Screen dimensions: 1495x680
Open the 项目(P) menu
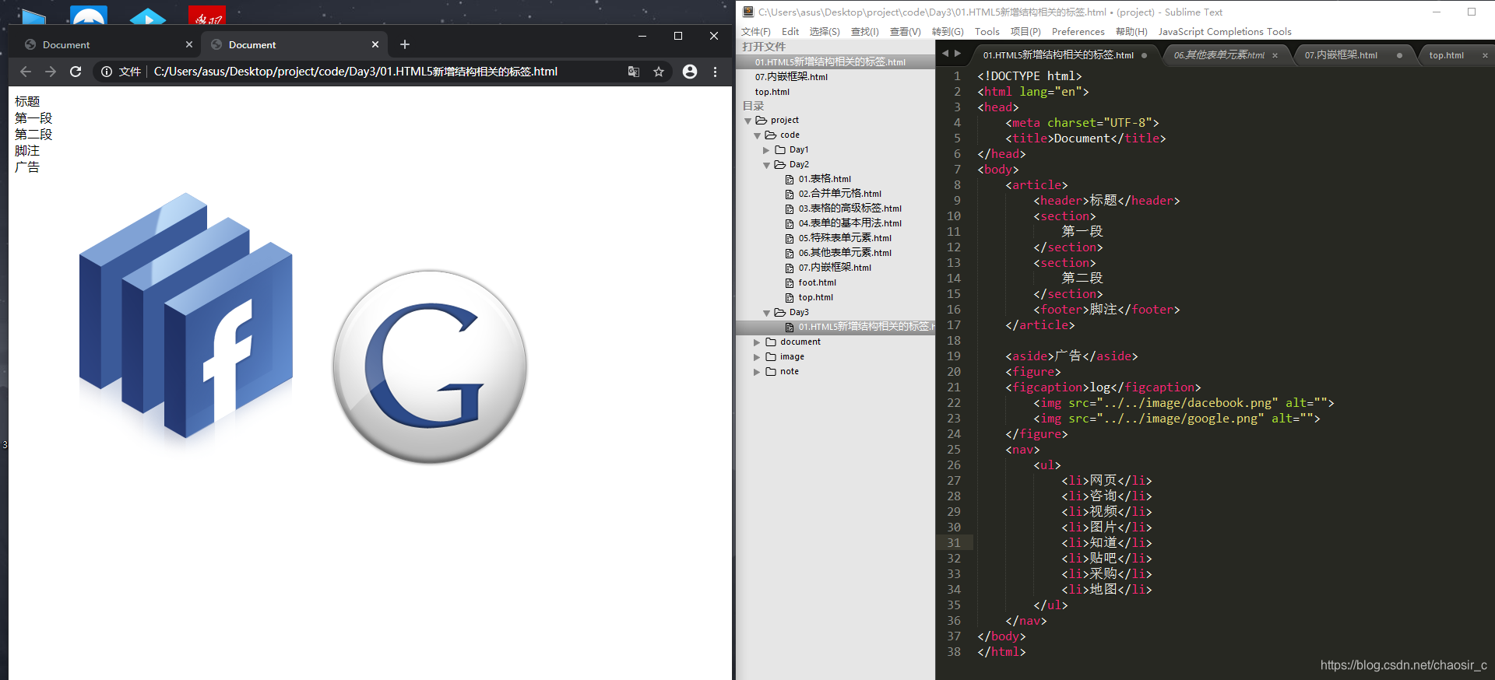[1025, 32]
